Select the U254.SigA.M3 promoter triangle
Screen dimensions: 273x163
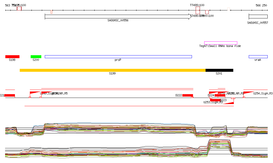248,93
